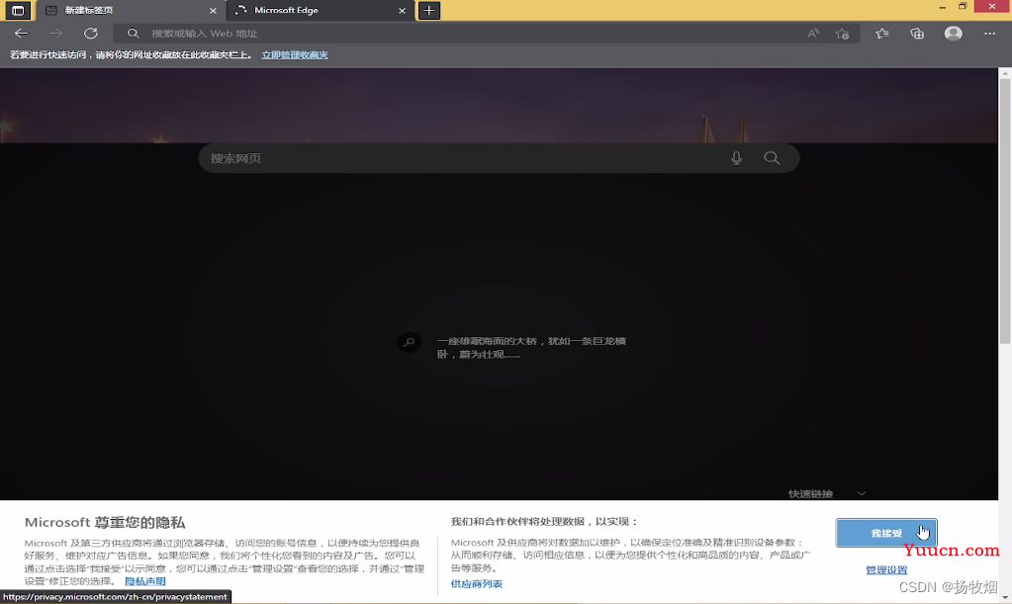The image size is (1012, 604).
Task: Open the 立即管理收藏夹 link
Action: (295, 54)
